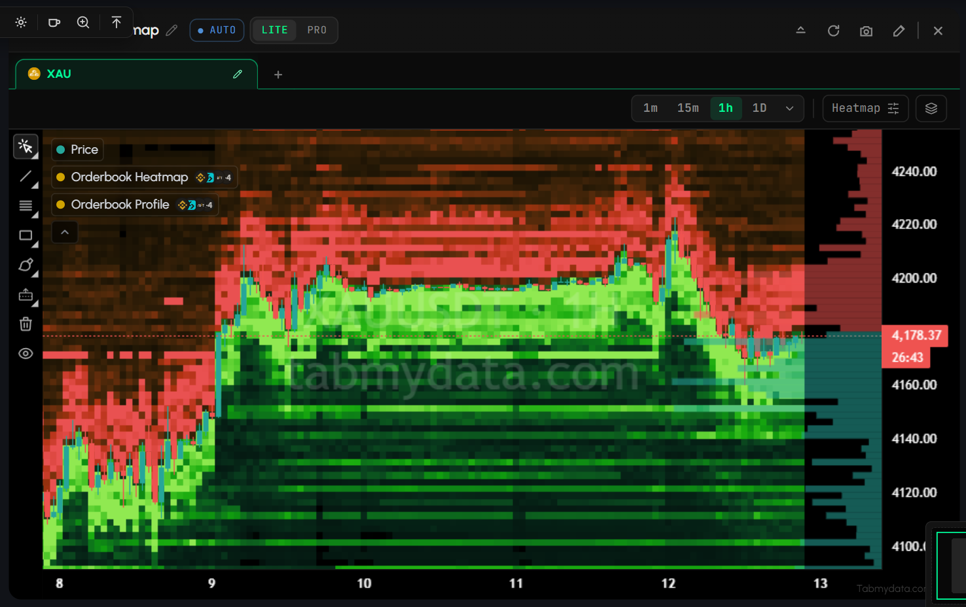966x607 pixels.
Task: Select the cursor pointer tool
Action: (26, 147)
